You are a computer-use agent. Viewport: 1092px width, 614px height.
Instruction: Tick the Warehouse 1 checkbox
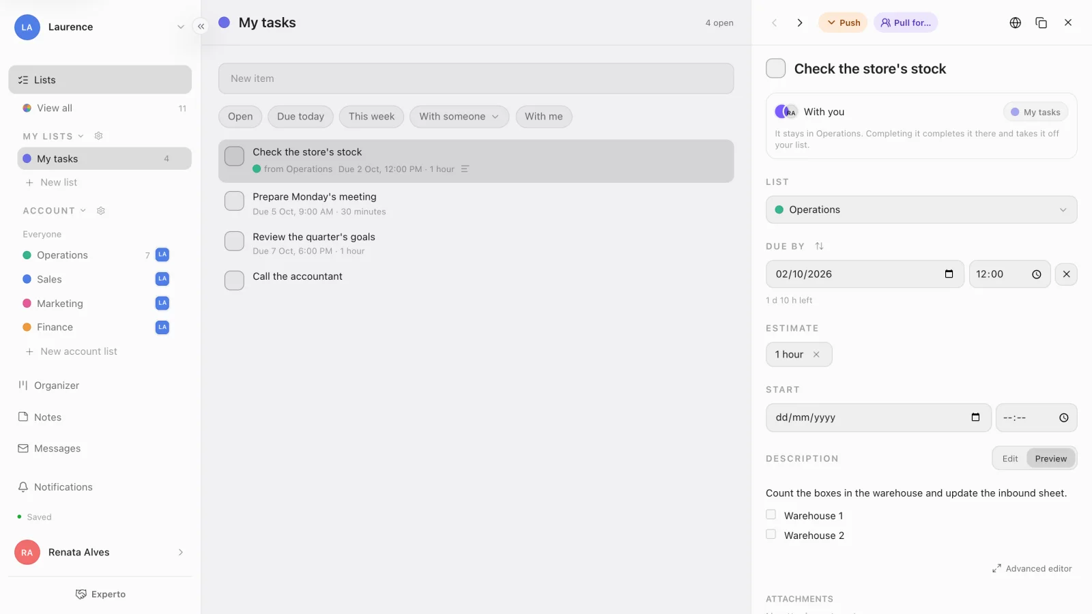[x=771, y=514]
